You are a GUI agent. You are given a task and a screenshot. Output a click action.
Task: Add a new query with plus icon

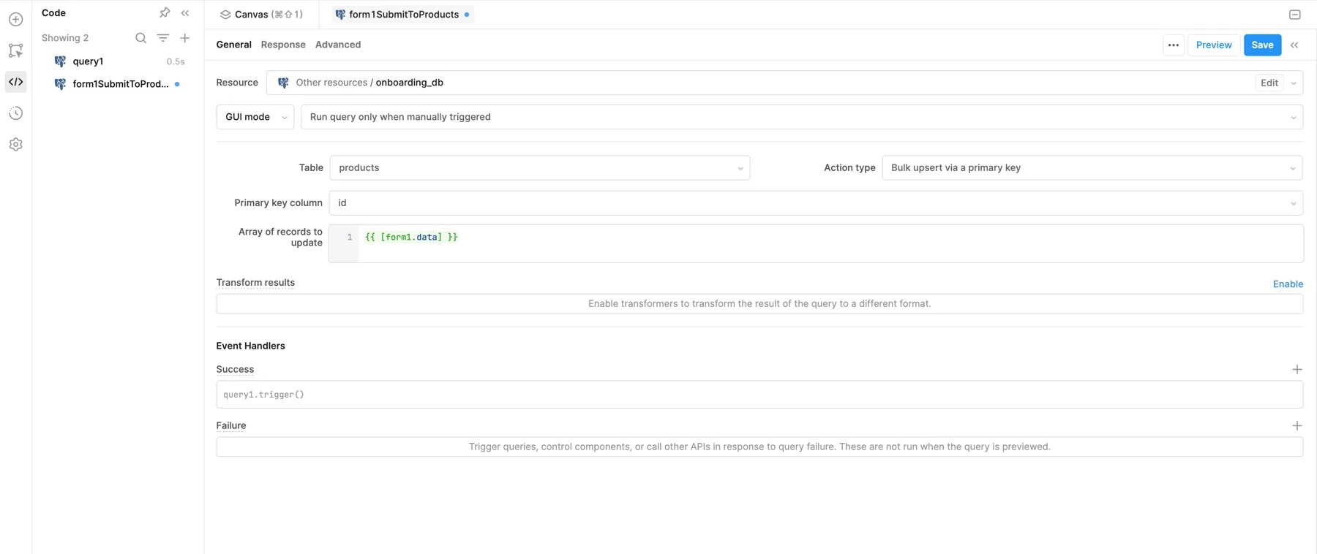(x=185, y=38)
